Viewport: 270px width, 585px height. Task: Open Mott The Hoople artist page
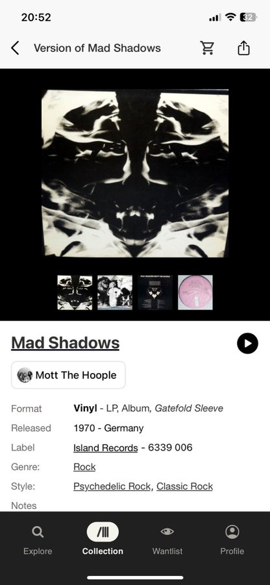(68, 375)
